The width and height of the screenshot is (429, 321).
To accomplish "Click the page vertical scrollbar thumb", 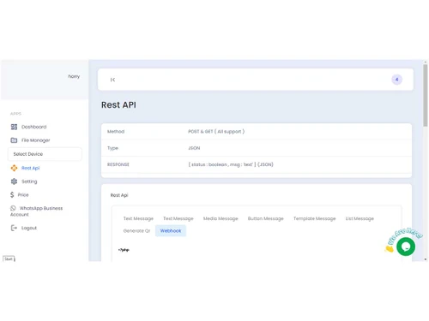I will pos(426,95).
